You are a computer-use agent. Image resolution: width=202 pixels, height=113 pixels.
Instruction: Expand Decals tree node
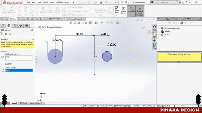point(159,35)
